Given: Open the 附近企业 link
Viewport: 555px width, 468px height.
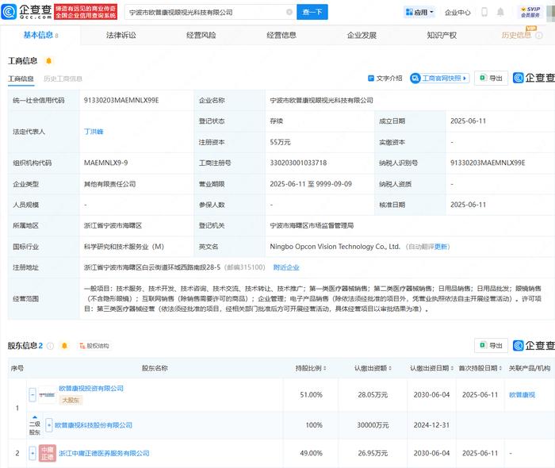Looking at the screenshot, I should pos(286,267).
